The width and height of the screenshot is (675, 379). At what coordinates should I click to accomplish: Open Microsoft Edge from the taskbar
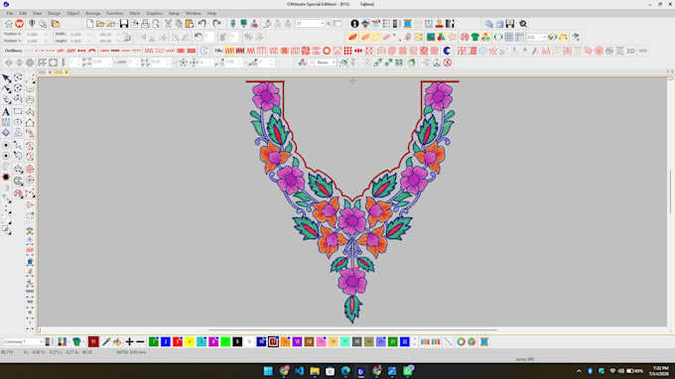pos(345,371)
